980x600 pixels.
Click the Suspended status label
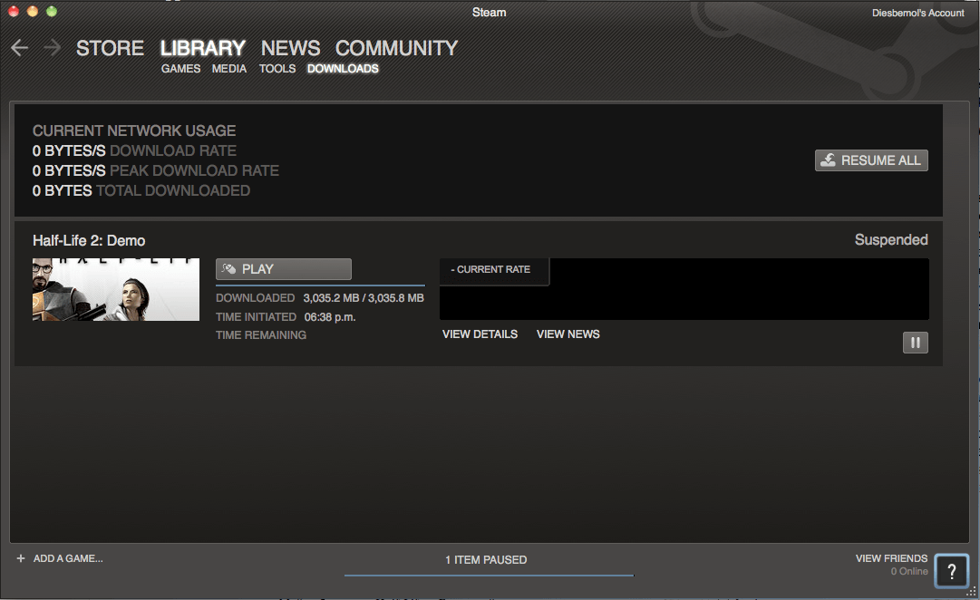tap(891, 240)
